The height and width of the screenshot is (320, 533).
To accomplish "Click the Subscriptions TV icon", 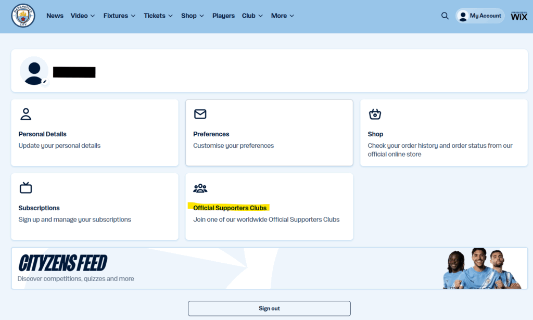I will [26, 188].
